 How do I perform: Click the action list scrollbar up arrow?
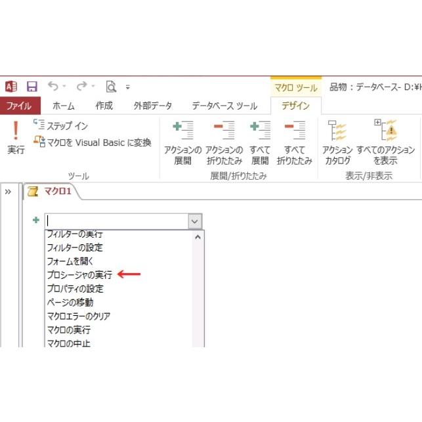(198, 237)
